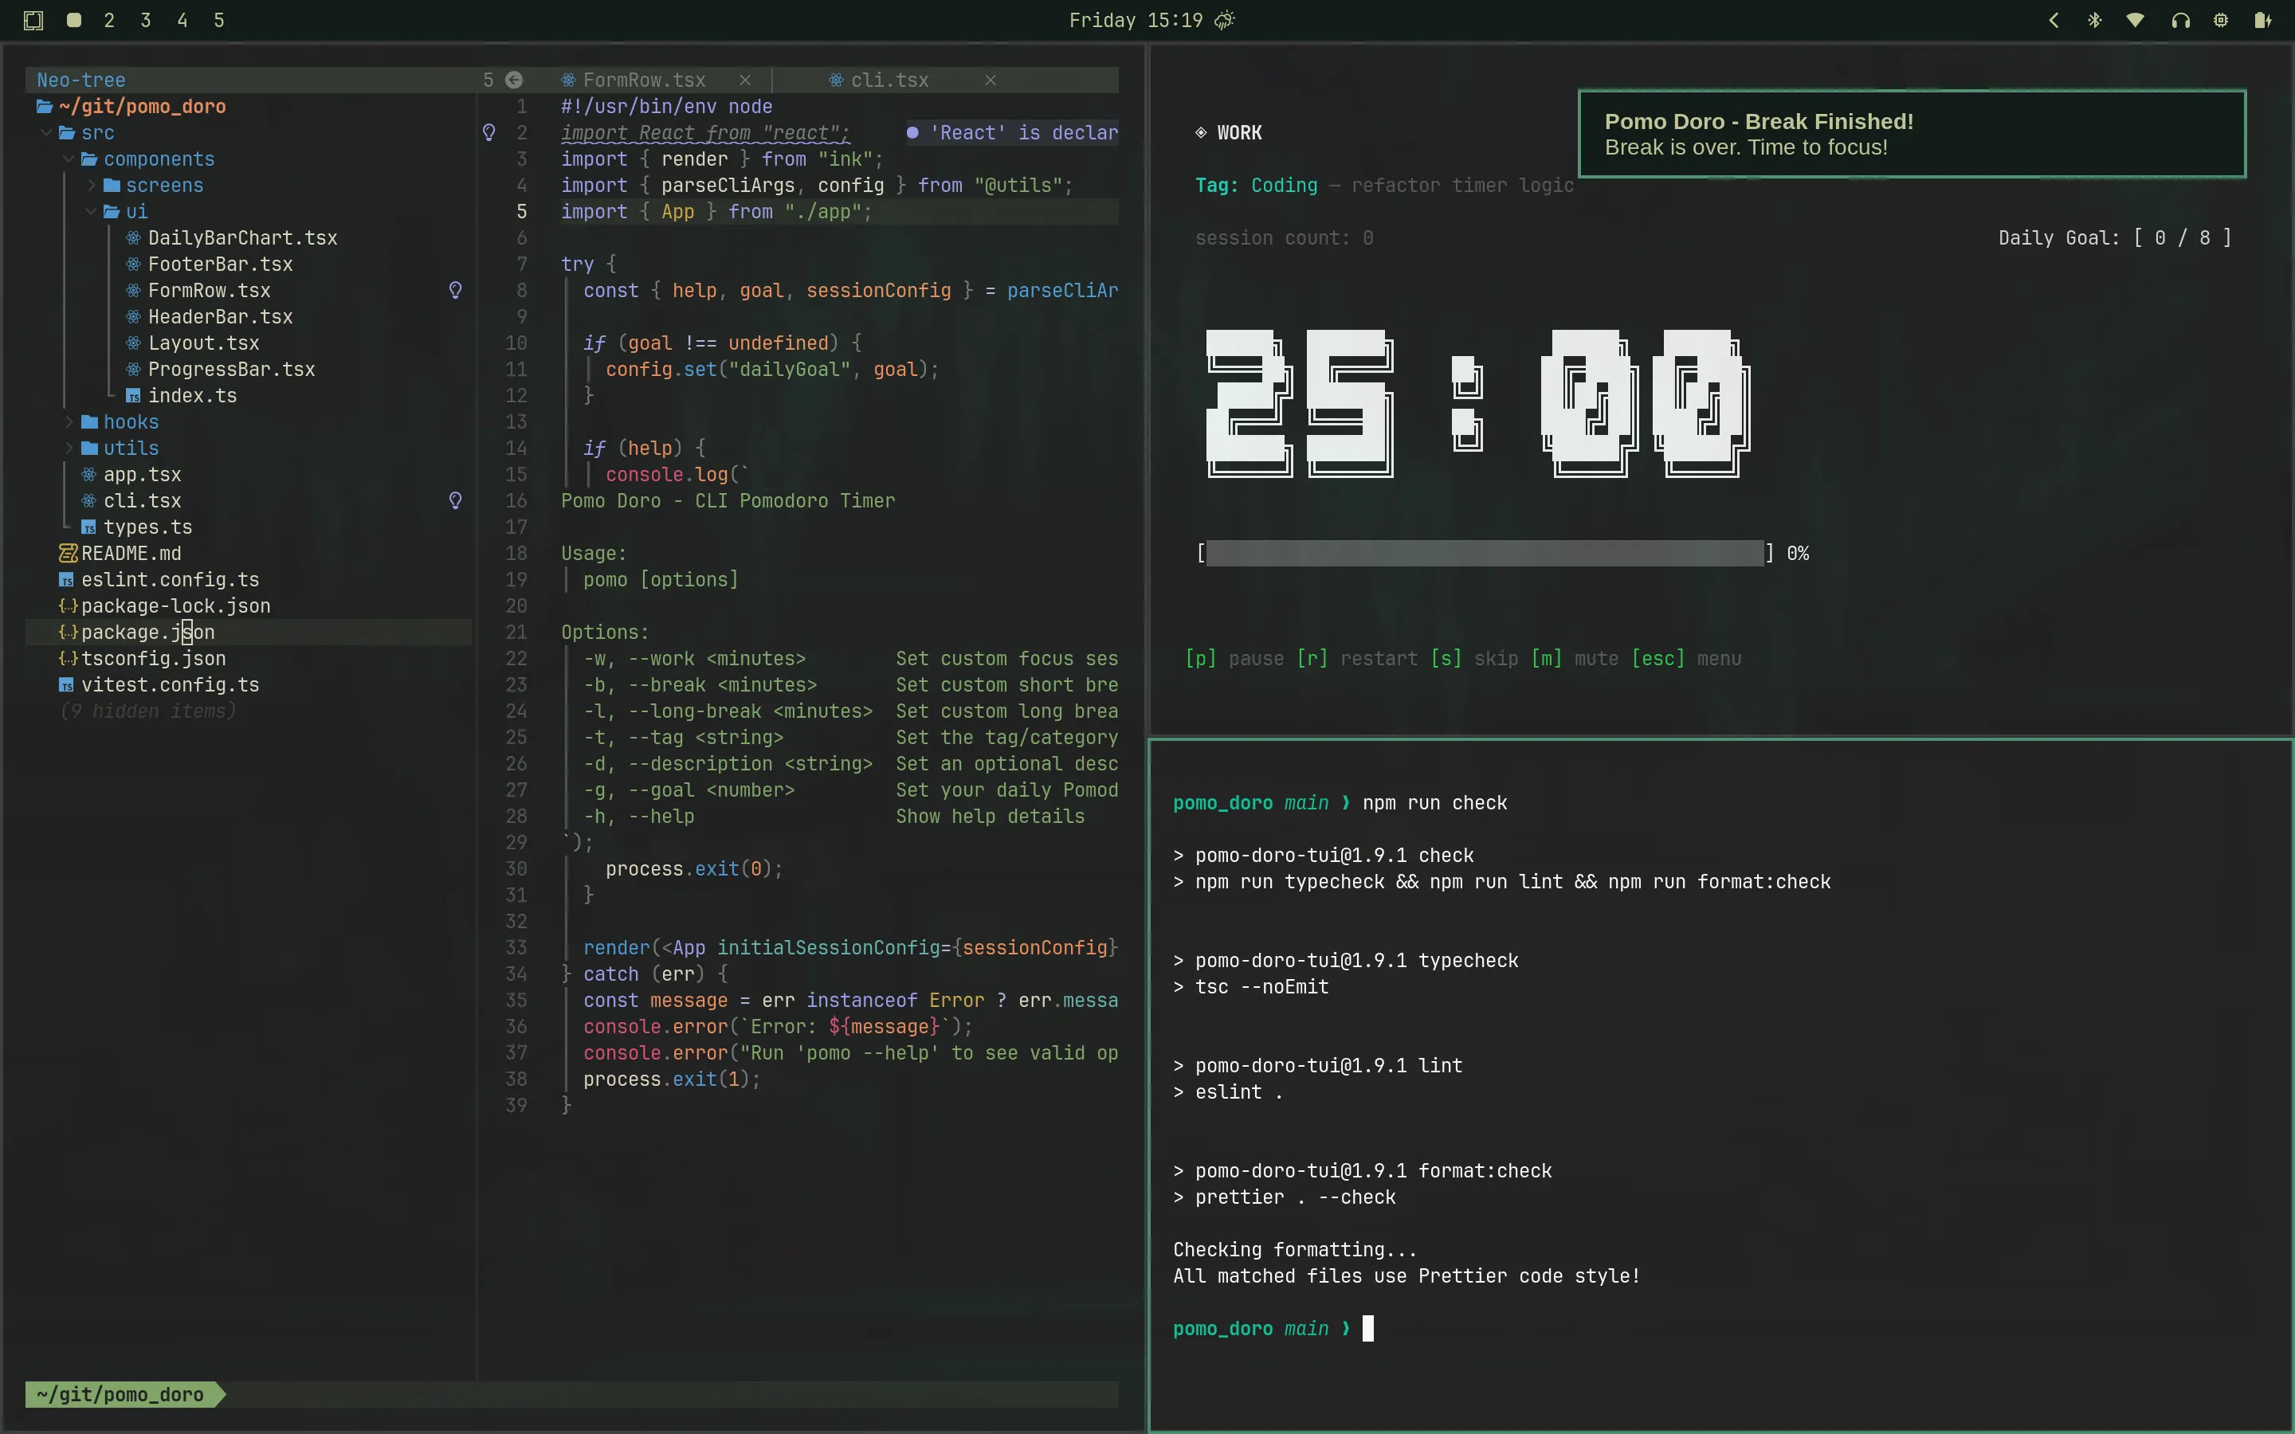Open the CPU monitor tray icon
Viewport: 2295px width, 1434px height.
click(2221, 20)
